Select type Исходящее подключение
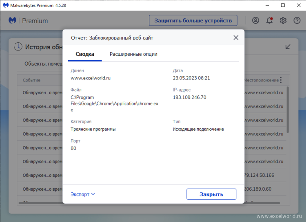The width and height of the screenshot is (306, 222). pos(198,129)
